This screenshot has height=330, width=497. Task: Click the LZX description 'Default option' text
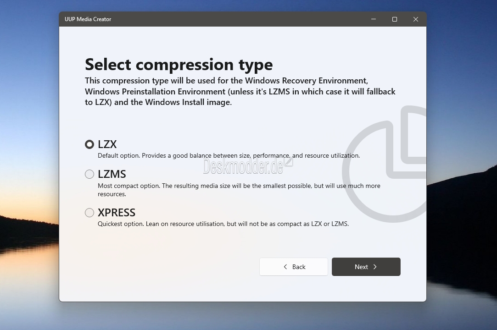[229, 155]
